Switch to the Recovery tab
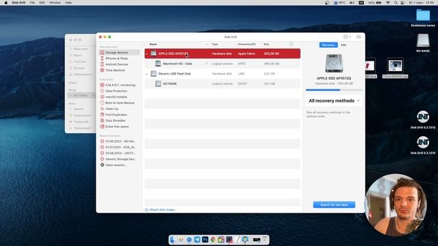 pos(328,45)
